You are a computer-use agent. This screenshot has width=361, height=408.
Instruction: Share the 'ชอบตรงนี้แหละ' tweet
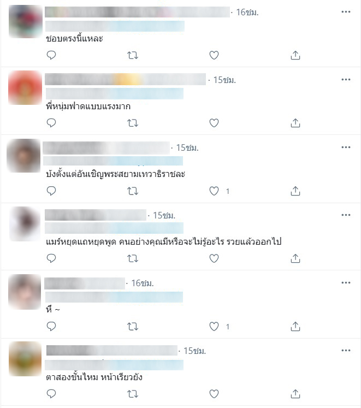[295, 55]
